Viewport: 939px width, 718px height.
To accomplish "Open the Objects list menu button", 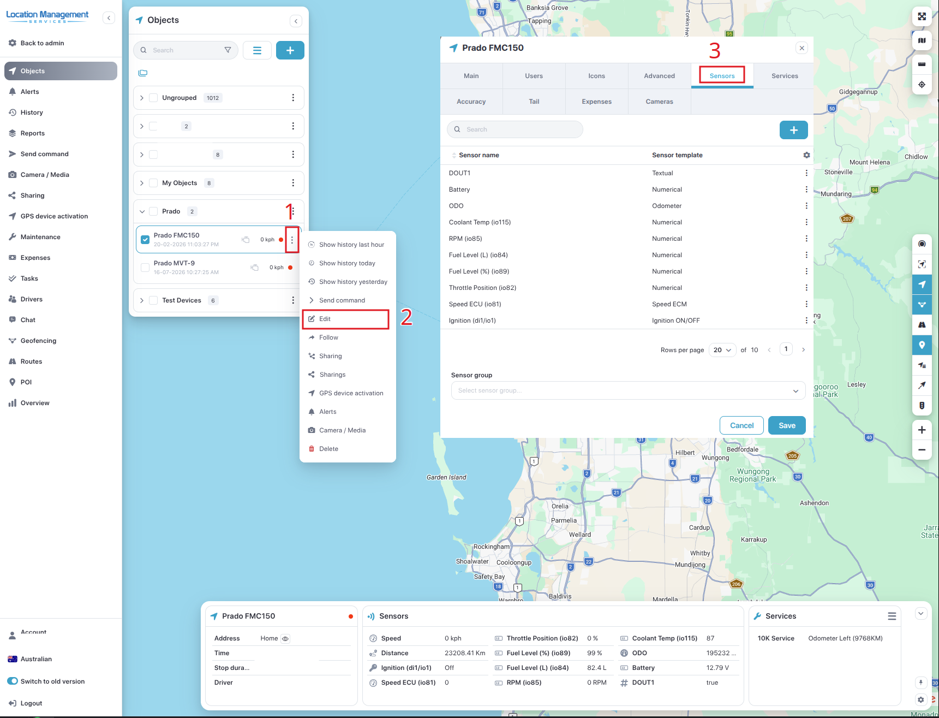I will [257, 50].
